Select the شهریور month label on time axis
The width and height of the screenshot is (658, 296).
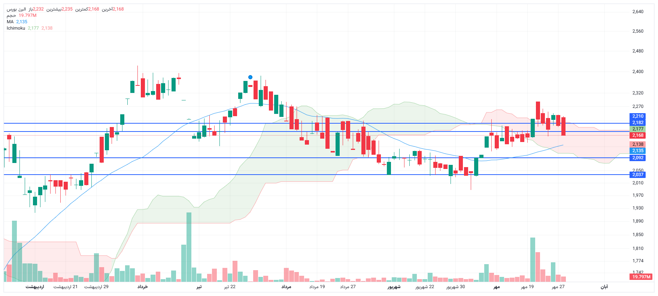point(394,287)
